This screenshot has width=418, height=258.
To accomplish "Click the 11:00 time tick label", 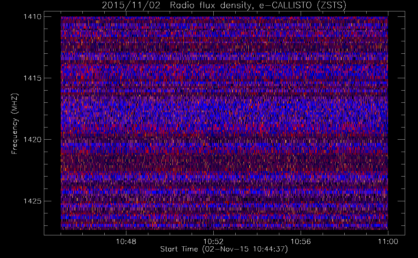I will coord(388,242).
